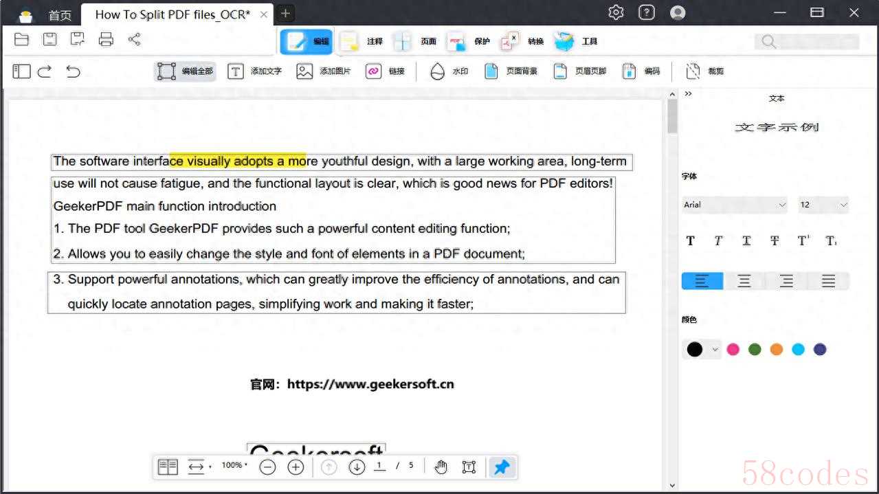879x494 pixels.
Task: Open the page background (页面背景) tool
Action: 491,71
